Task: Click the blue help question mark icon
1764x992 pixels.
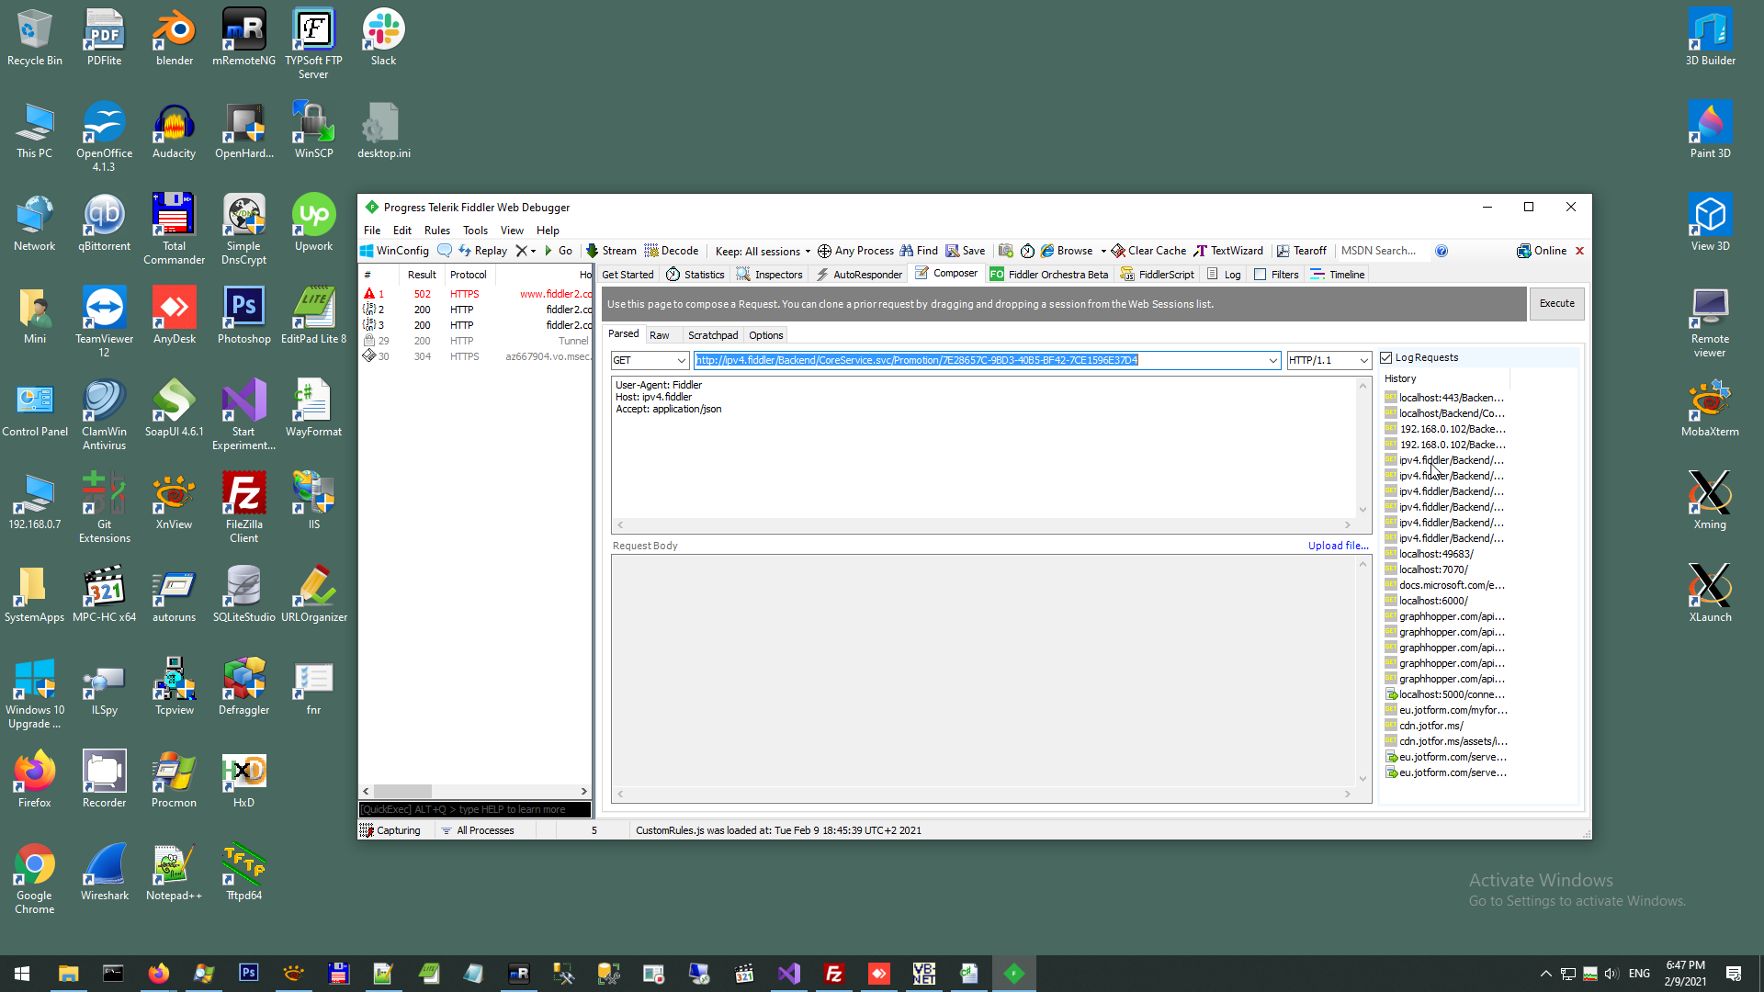Action: pyautogui.click(x=1442, y=251)
